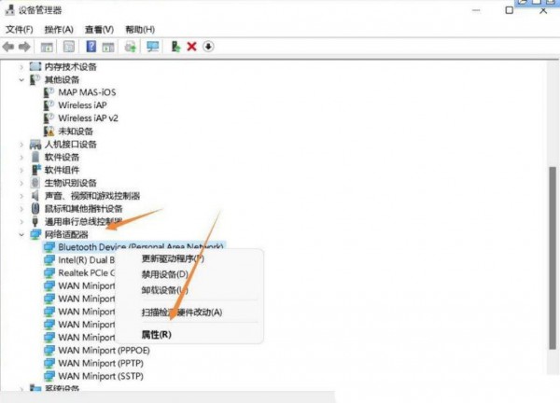Screen dimensions: 560x403
Task: Expand the 内存技术设备 category
Action: click(21, 67)
